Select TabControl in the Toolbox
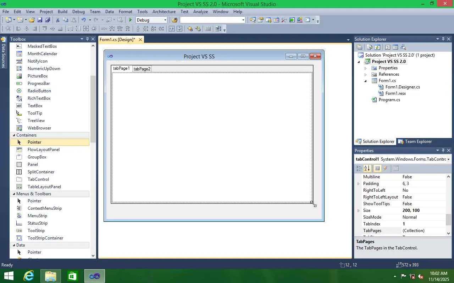This screenshot has width=454, height=283. (38, 179)
